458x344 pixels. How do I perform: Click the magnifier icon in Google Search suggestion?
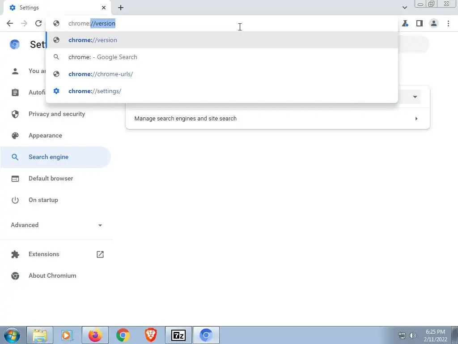click(x=56, y=57)
